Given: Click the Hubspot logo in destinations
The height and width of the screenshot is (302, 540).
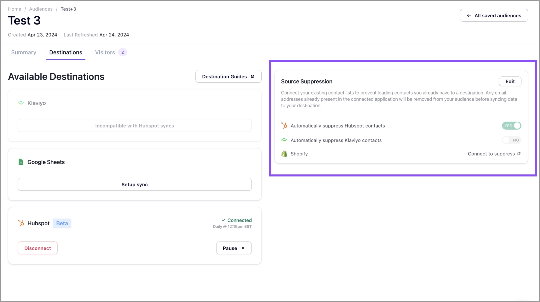Looking at the screenshot, I should 21,223.
